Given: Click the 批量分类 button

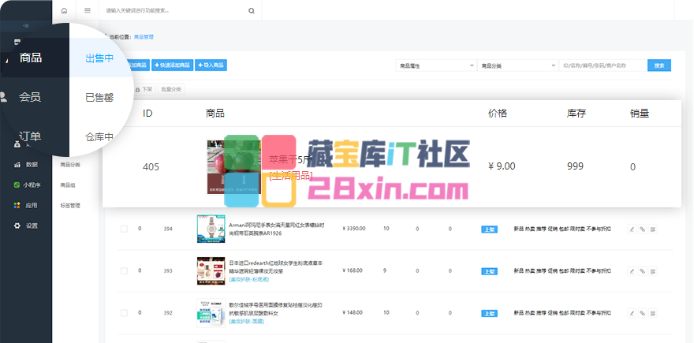Looking at the screenshot, I should [171, 89].
